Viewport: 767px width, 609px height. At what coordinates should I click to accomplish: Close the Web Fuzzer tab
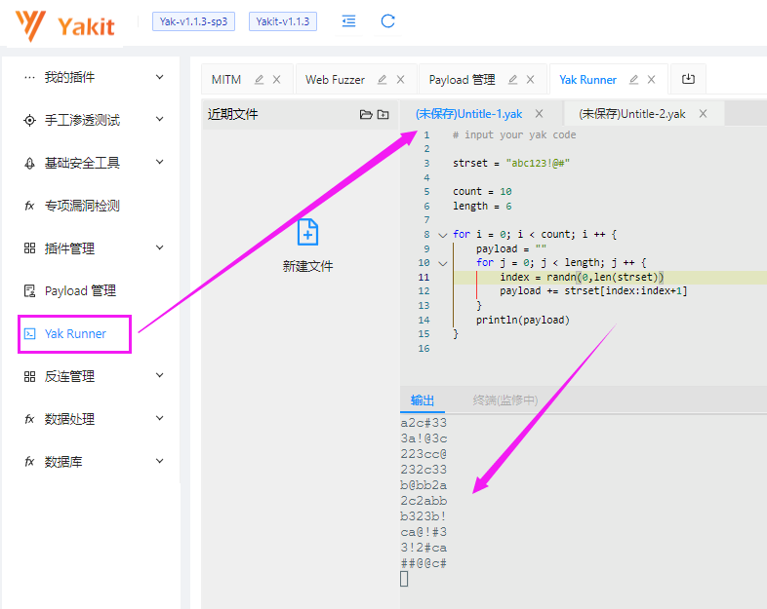point(401,80)
